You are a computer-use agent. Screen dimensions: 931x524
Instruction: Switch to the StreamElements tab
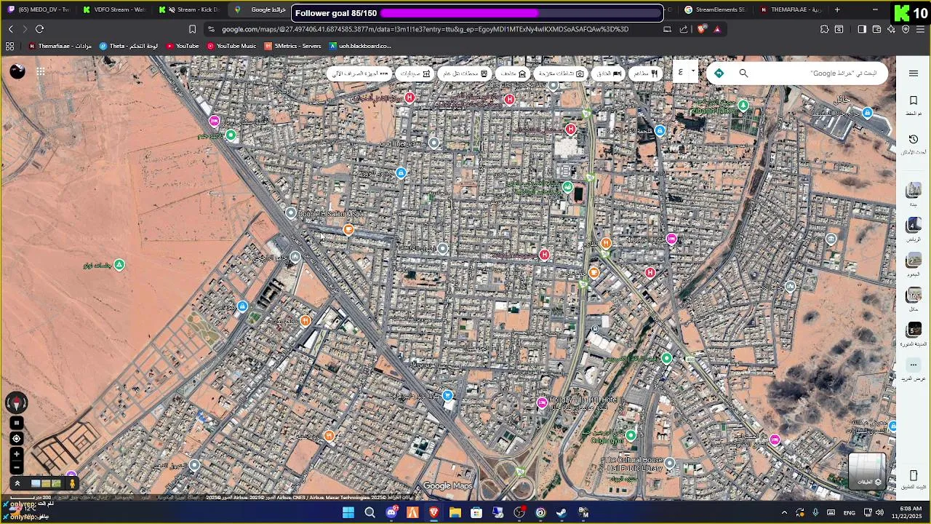pos(716,9)
